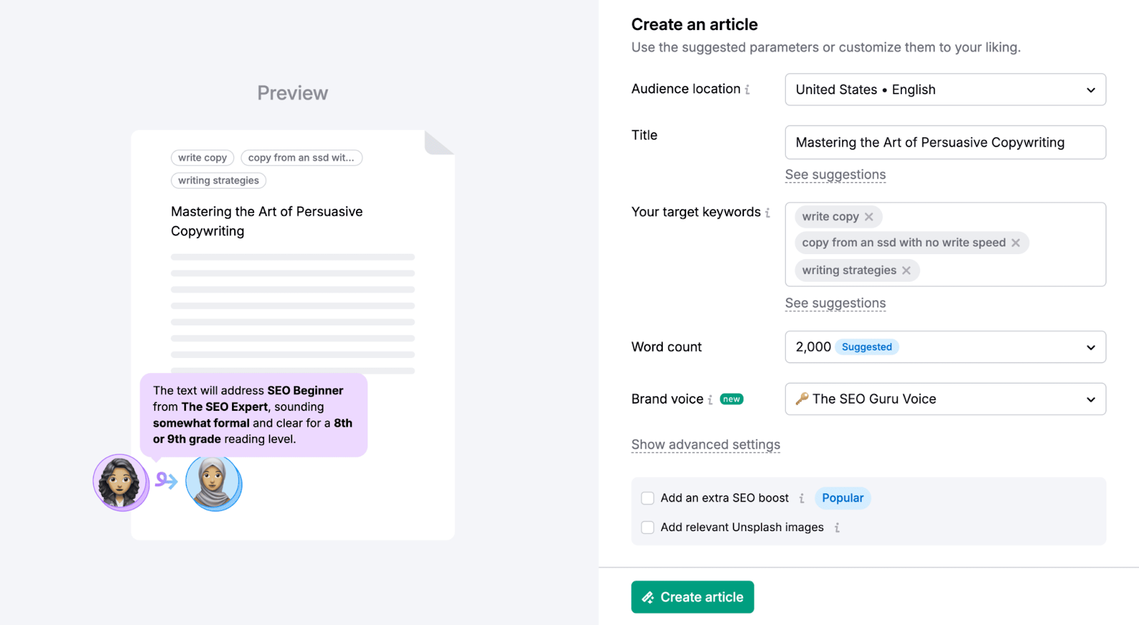1139x625 pixels.
Task: Open See suggestions below the keywords box
Action: pyautogui.click(x=835, y=303)
